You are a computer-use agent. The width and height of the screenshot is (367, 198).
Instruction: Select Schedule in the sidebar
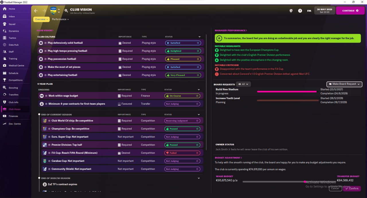(13, 73)
